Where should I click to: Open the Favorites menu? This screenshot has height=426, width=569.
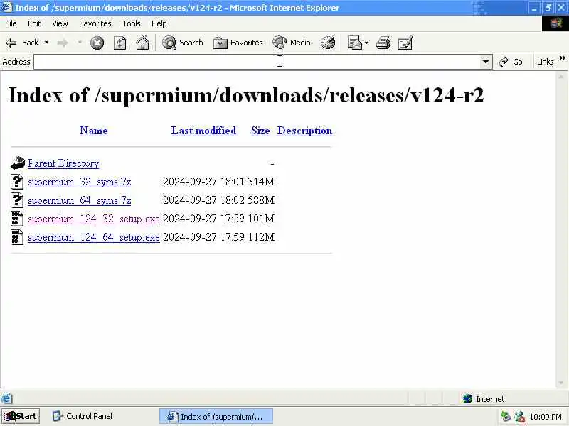pyautogui.click(x=95, y=23)
